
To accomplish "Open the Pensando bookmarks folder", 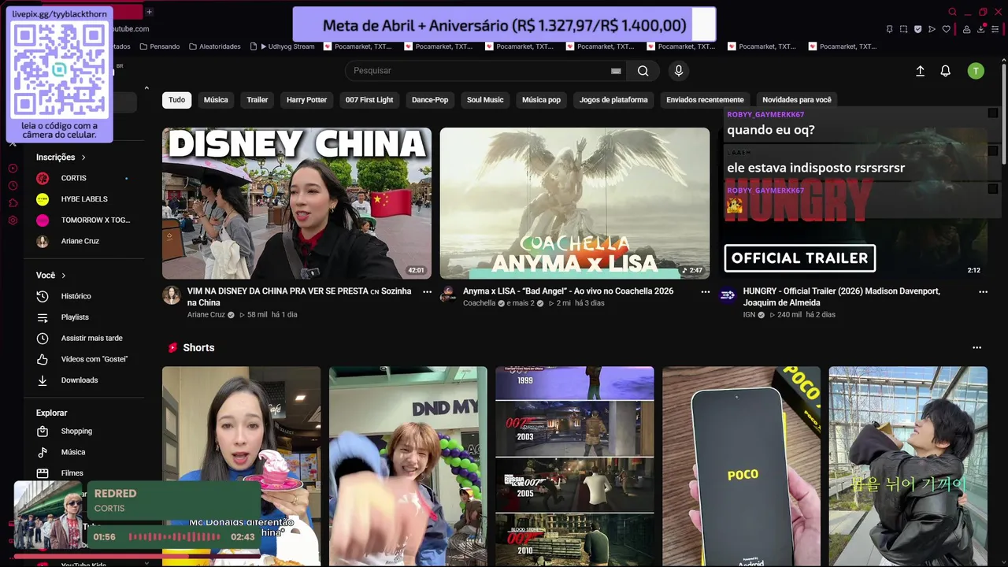I will click(159, 46).
